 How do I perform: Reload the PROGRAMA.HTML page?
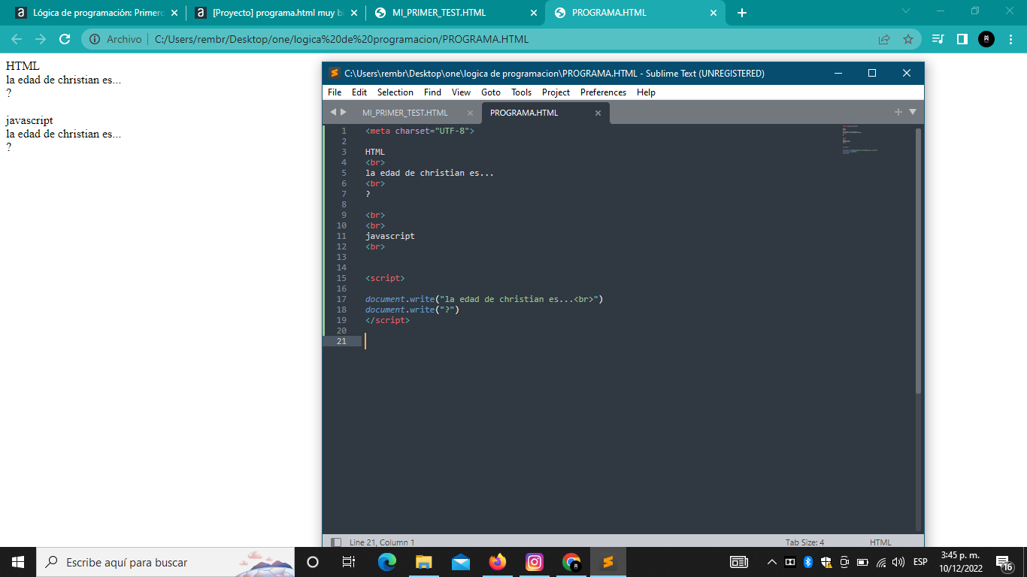click(65, 39)
